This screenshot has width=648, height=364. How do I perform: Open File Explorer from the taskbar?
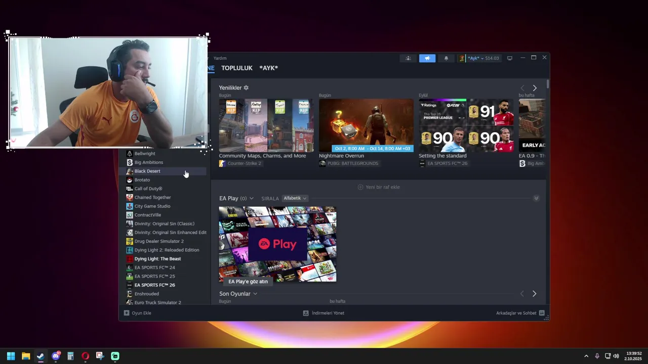(26, 356)
